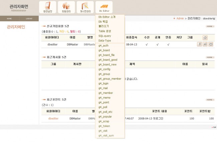Click MORE next to 최근포인트 5건
The width and height of the screenshot is (217, 144).
coord(210,100)
